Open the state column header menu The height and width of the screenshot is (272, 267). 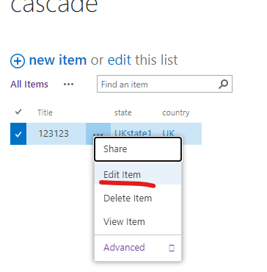(123, 112)
